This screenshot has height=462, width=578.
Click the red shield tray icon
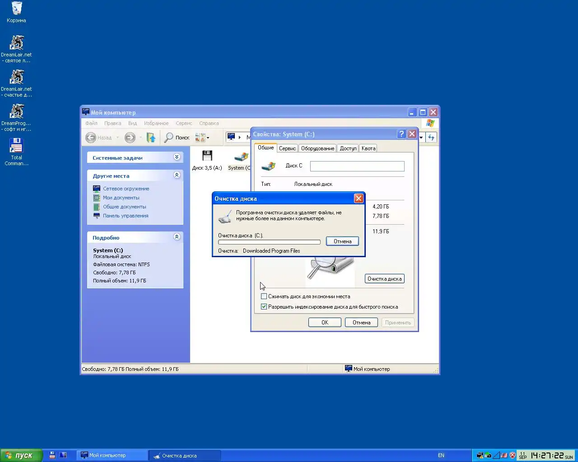pos(513,455)
